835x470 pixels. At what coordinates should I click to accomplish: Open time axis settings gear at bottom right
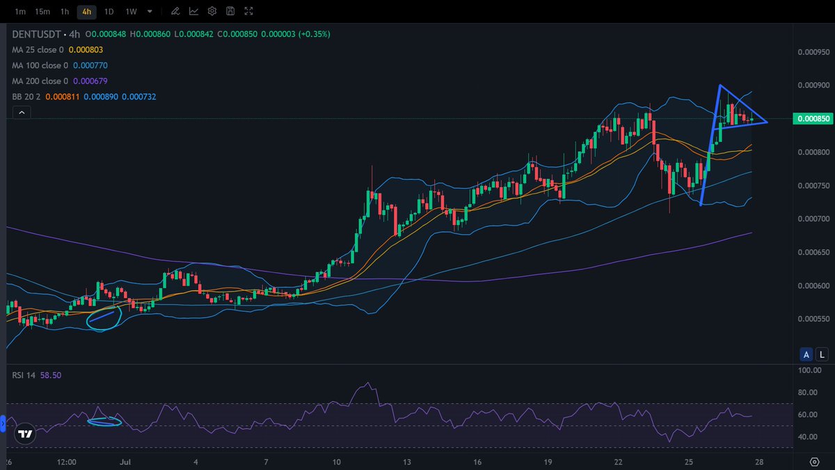pos(813,462)
